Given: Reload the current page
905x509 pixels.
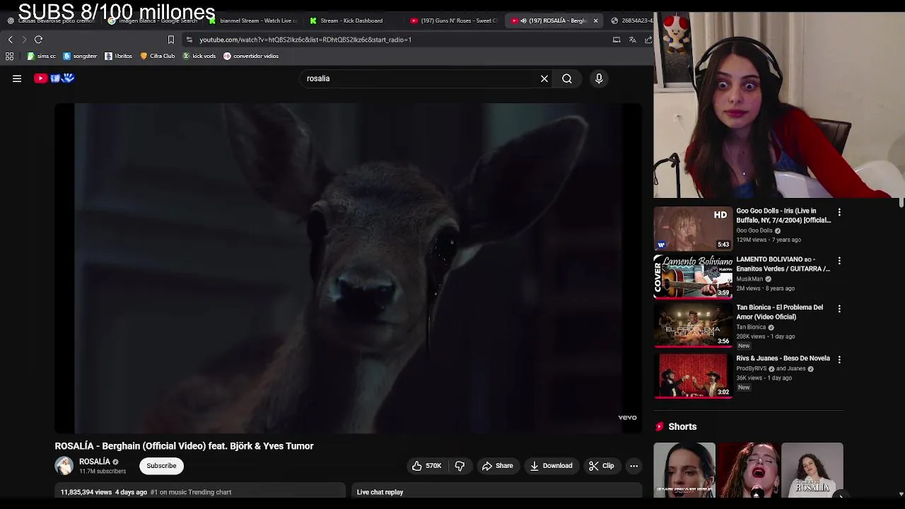Looking at the screenshot, I should 39,40.
